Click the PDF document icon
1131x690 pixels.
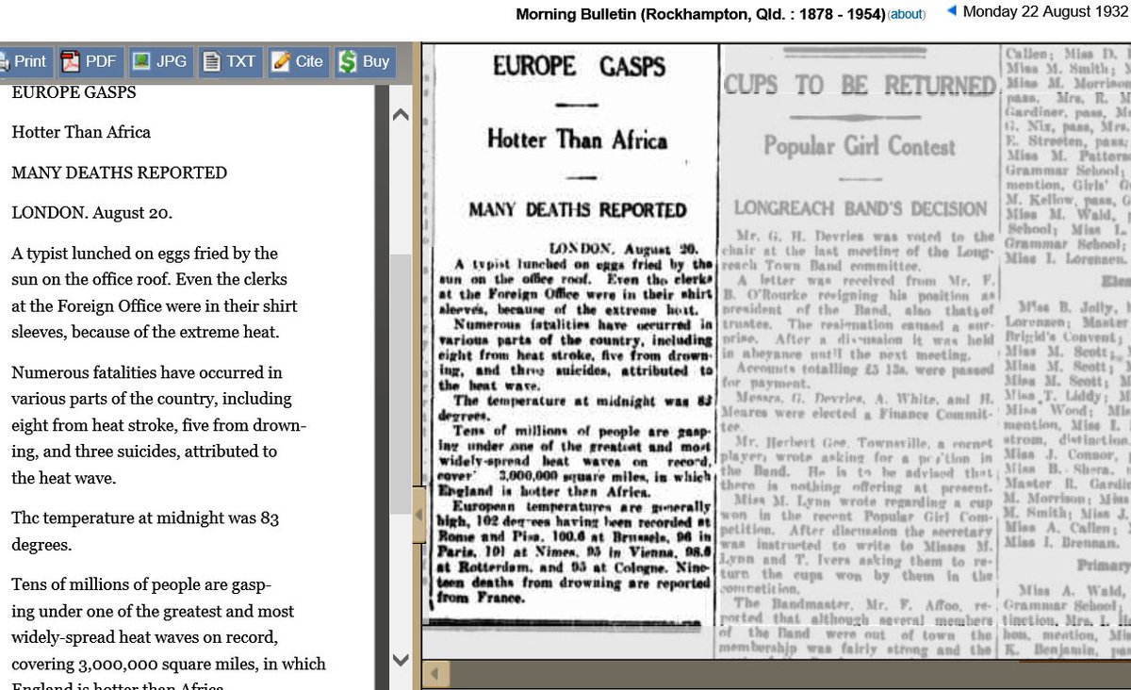[71, 62]
